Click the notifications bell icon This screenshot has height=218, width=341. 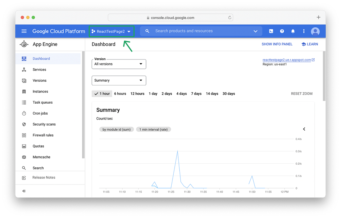pyautogui.click(x=293, y=31)
